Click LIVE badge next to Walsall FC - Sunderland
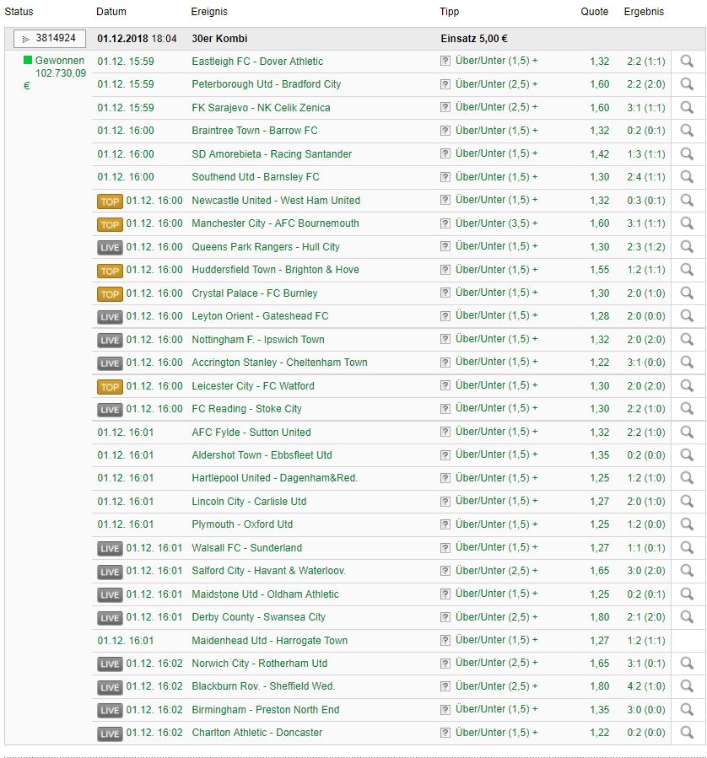 (x=110, y=548)
